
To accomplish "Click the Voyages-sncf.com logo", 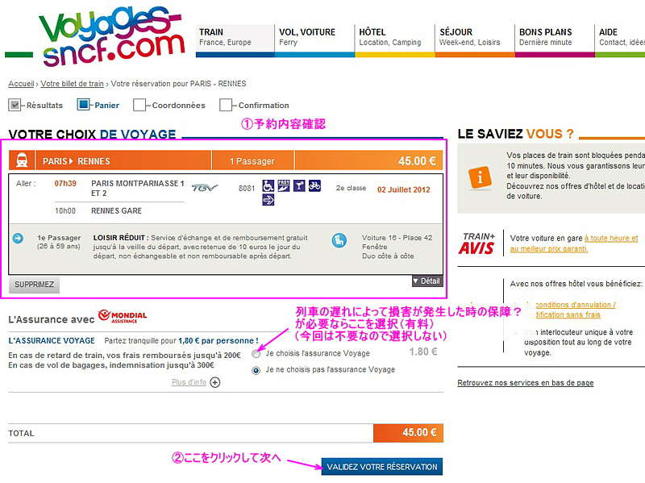I will (x=111, y=37).
